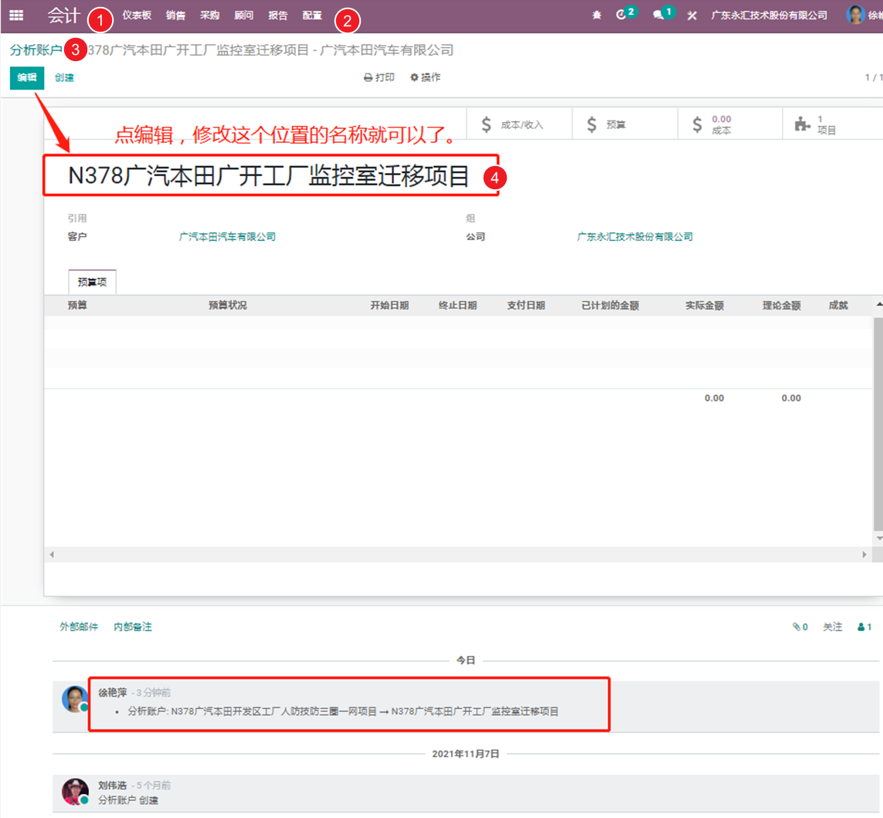Open the apps grid menu icon

pyautogui.click(x=15, y=15)
